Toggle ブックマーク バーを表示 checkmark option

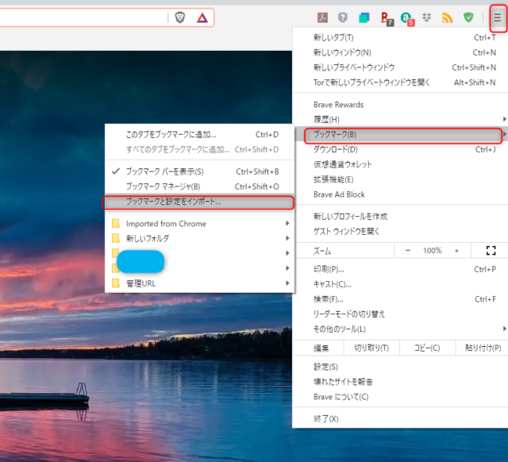pyautogui.click(x=165, y=171)
